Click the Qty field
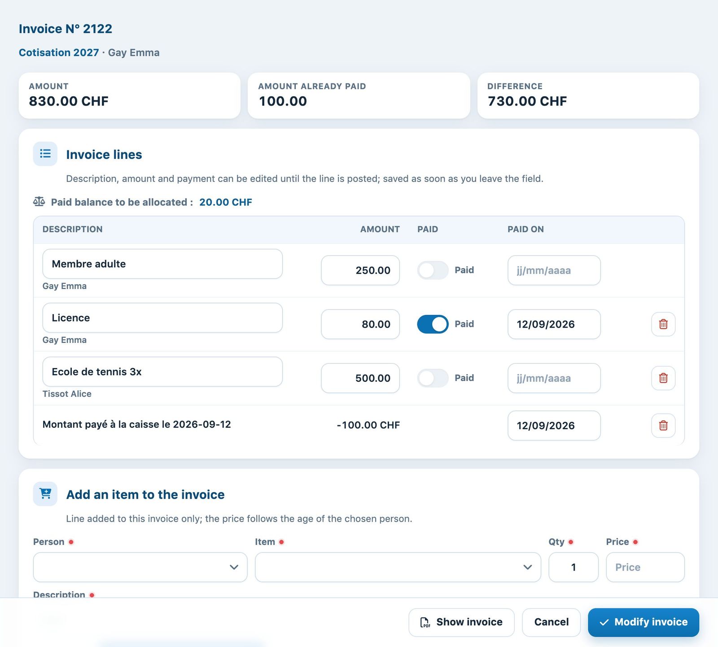 pyautogui.click(x=574, y=567)
